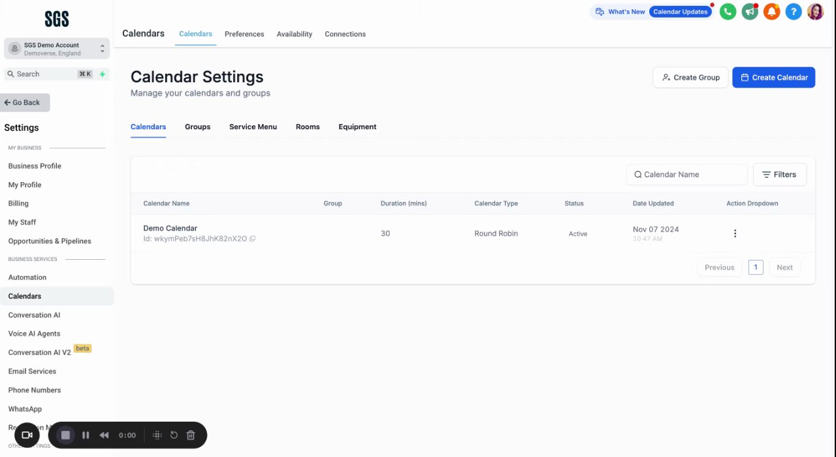This screenshot has width=836, height=457.
Task: Click the Go Back button
Action: coord(25,102)
